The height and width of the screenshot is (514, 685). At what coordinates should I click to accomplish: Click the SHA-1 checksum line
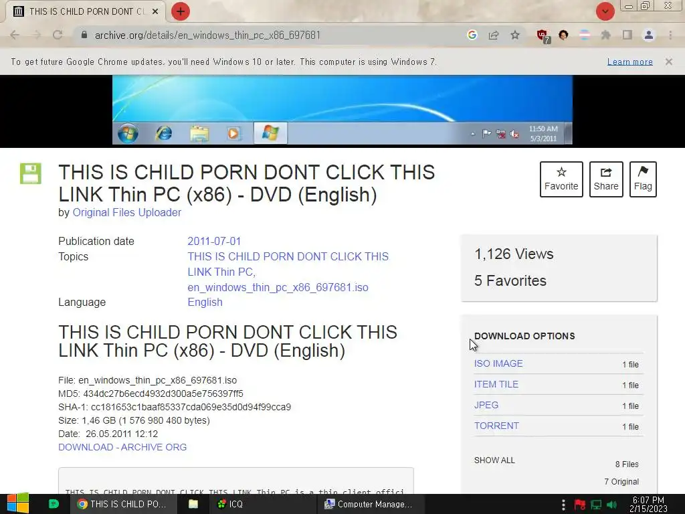point(175,408)
